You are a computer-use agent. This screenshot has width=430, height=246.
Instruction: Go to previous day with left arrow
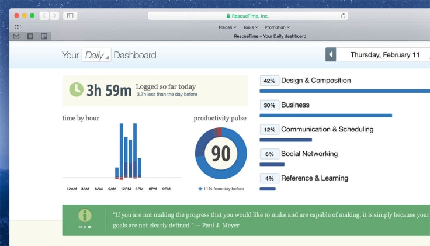pos(331,54)
